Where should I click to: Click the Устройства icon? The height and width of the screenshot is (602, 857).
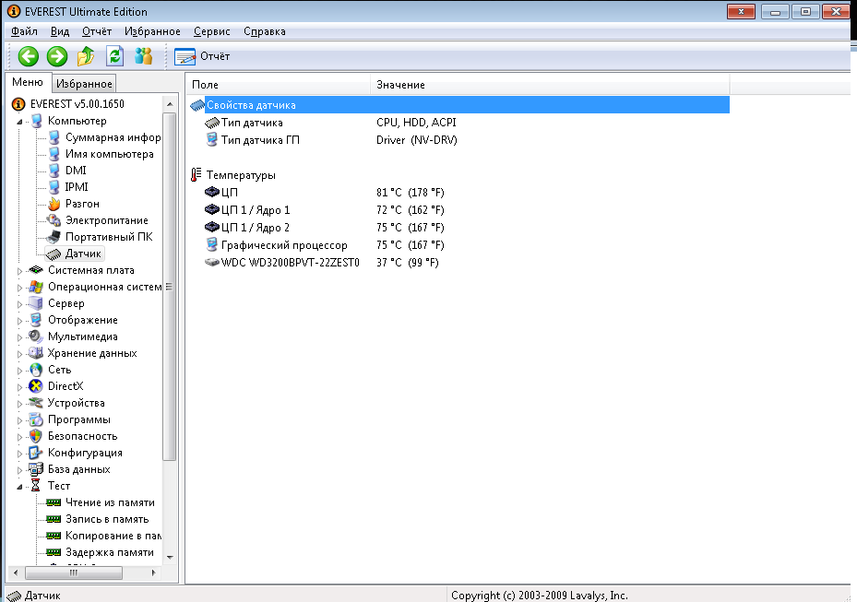click(x=36, y=403)
